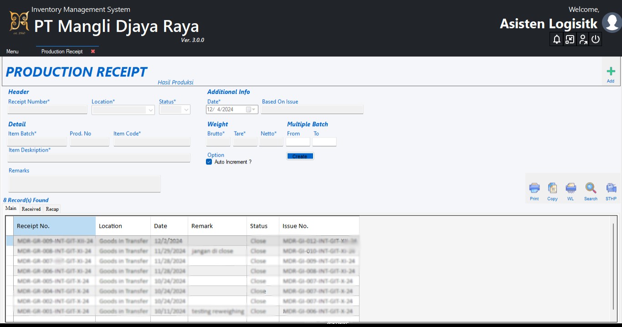
Task: Switch to the Recap tab
Action: pos(52,209)
